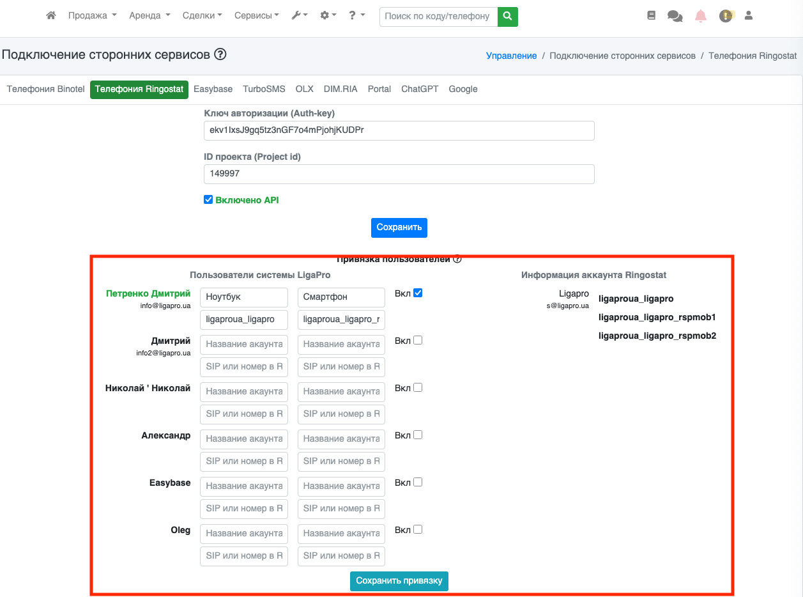Expand the Сделки dropdown menu
803x597 pixels.
202,15
